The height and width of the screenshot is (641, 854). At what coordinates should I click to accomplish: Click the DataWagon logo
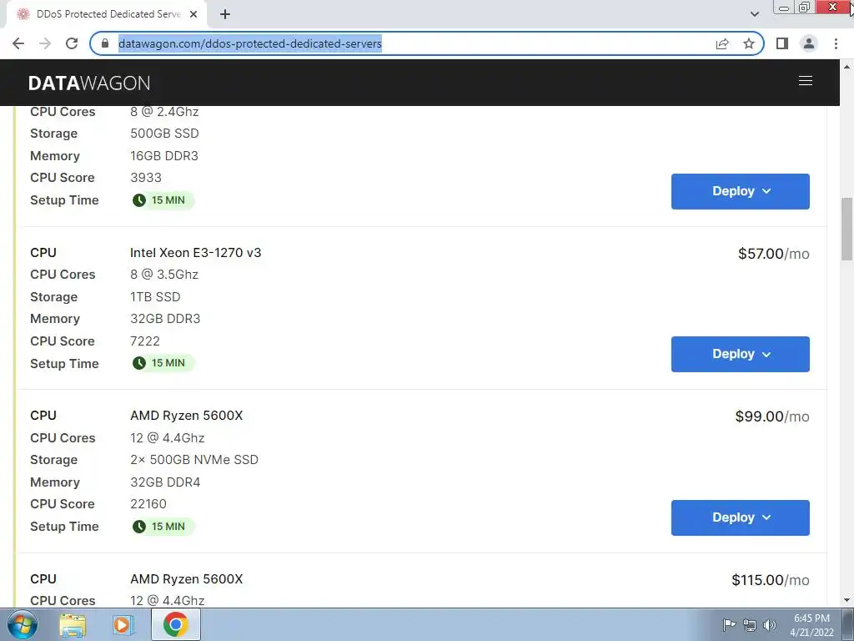(89, 83)
